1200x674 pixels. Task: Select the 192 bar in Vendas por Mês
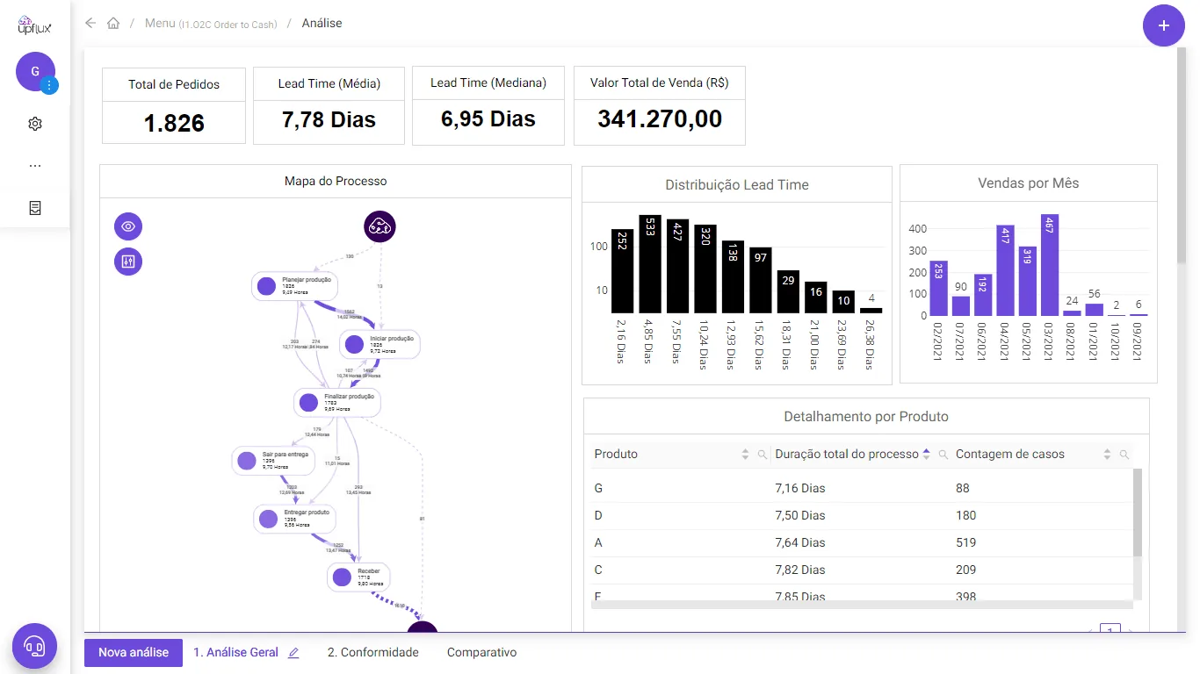click(x=983, y=295)
